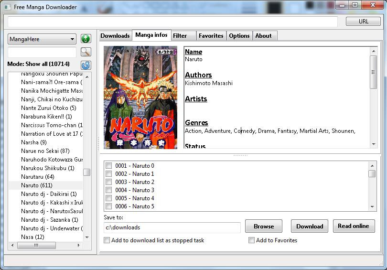Viewport: 387px width, 270px height.
Task: Click the Kishimoto Masashi author text
Action: pos(209,83)
